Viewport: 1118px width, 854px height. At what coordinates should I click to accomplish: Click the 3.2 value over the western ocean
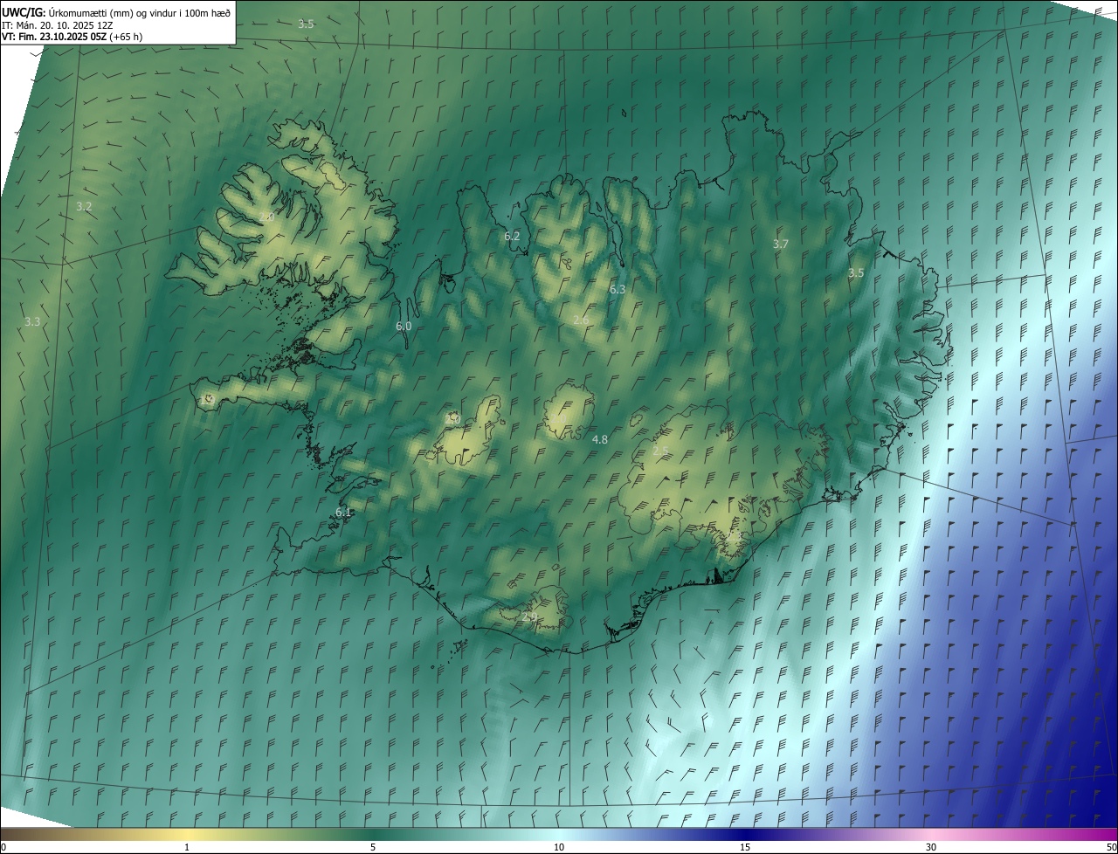pos(84,207)
